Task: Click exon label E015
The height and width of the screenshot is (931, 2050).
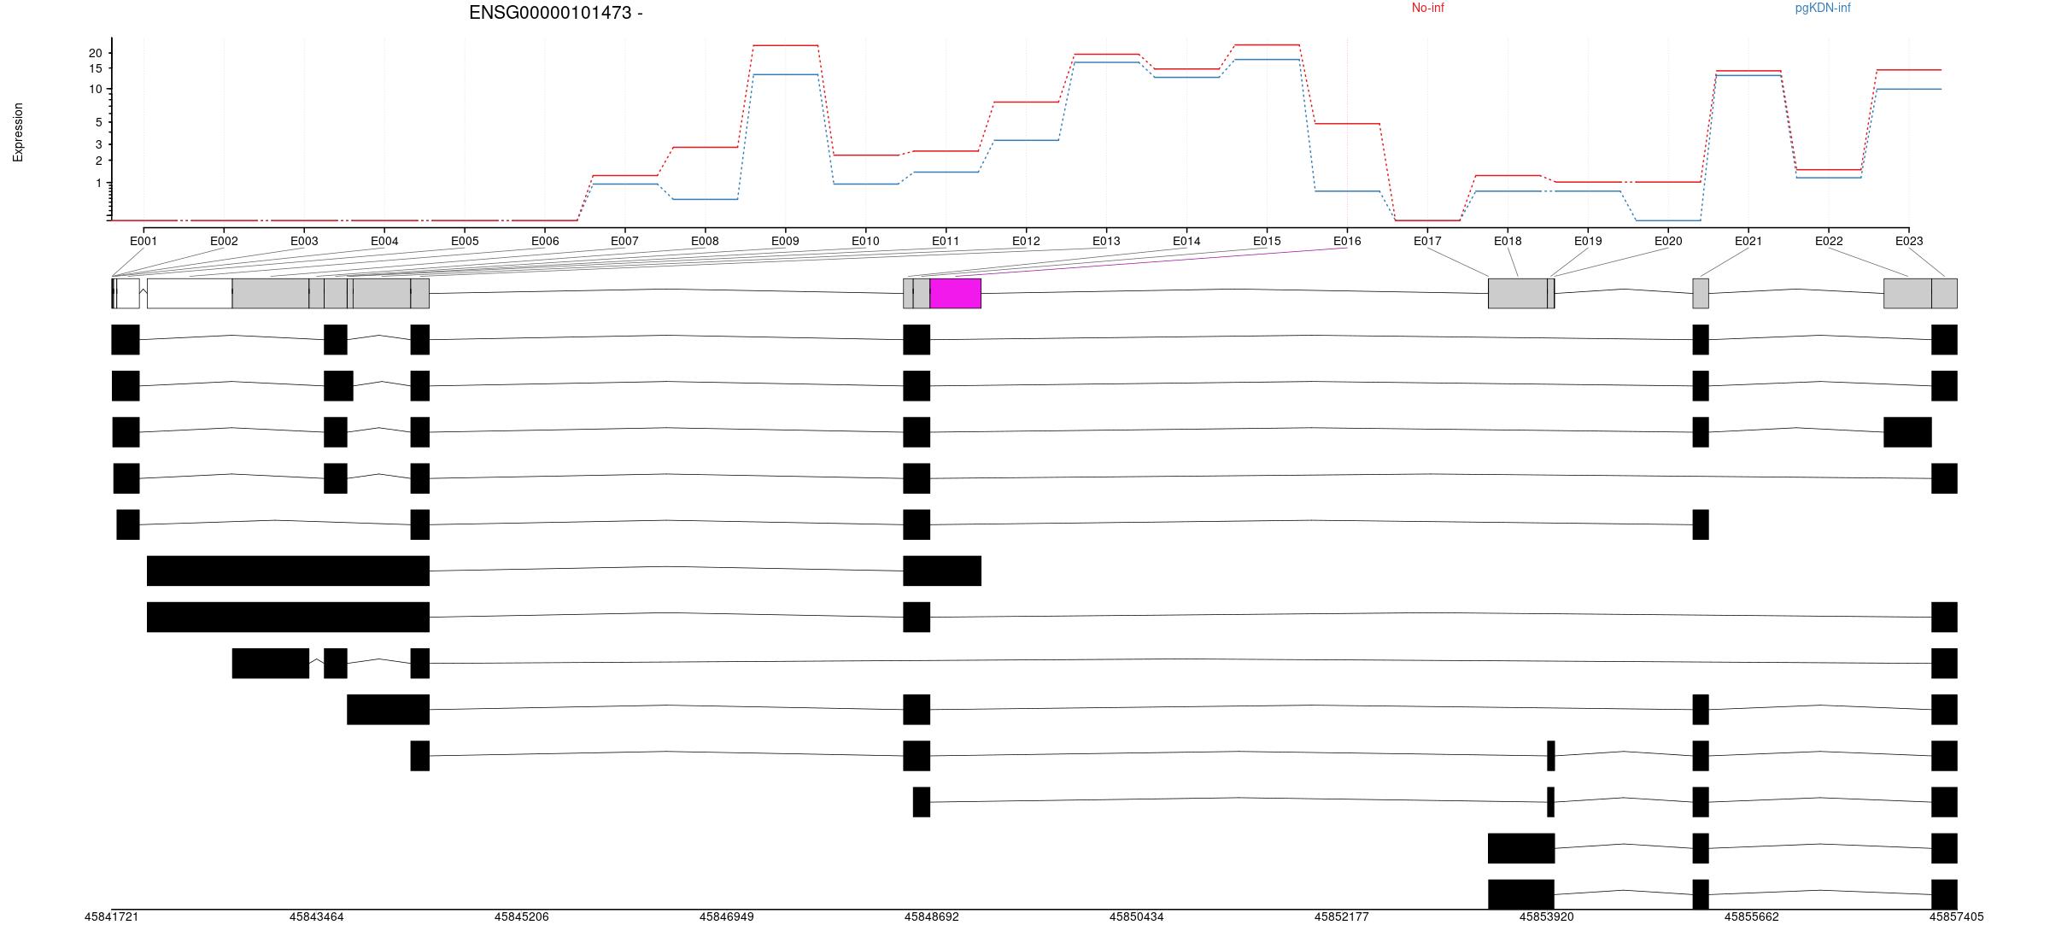Action: point(1267,241)
